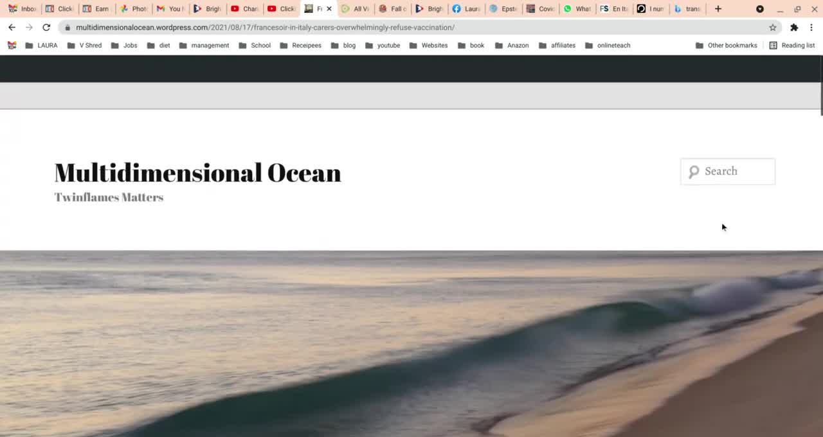Open the Multidimensional Ocean site title link
The height and width of the screenshot is (437, 823).
click(x=197, y=173)
